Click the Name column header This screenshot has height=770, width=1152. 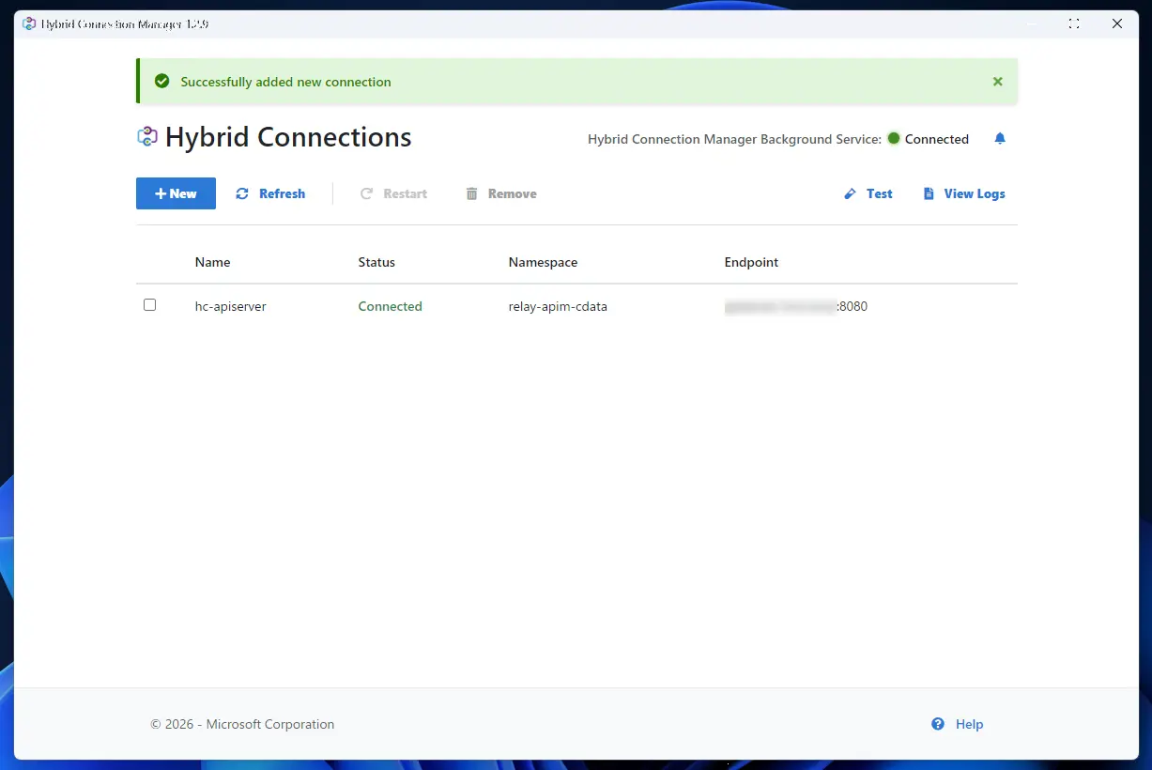pyautogui.click(x=212, y=262)
